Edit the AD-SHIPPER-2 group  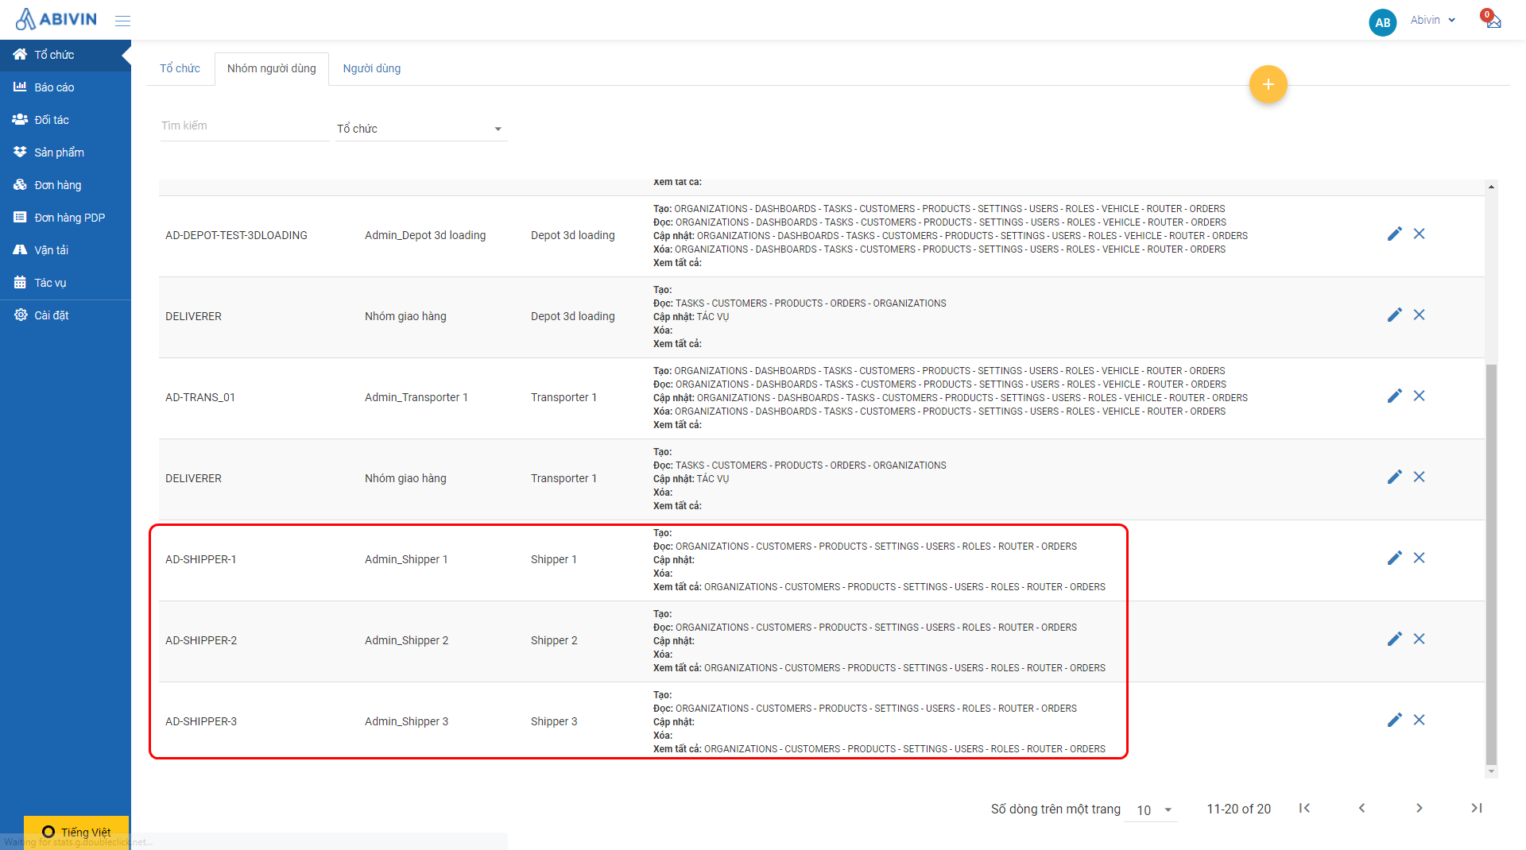pyautogui.click(x=1394, y=639)
